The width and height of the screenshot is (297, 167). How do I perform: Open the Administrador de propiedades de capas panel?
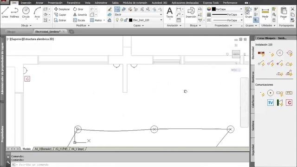click(x=2, y=68)
